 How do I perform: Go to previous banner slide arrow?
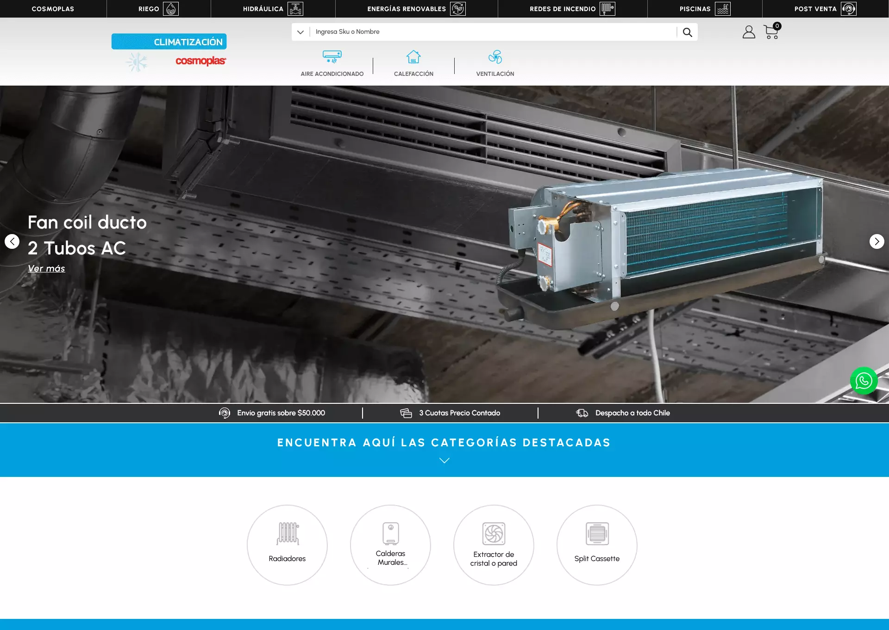(12, 241)
